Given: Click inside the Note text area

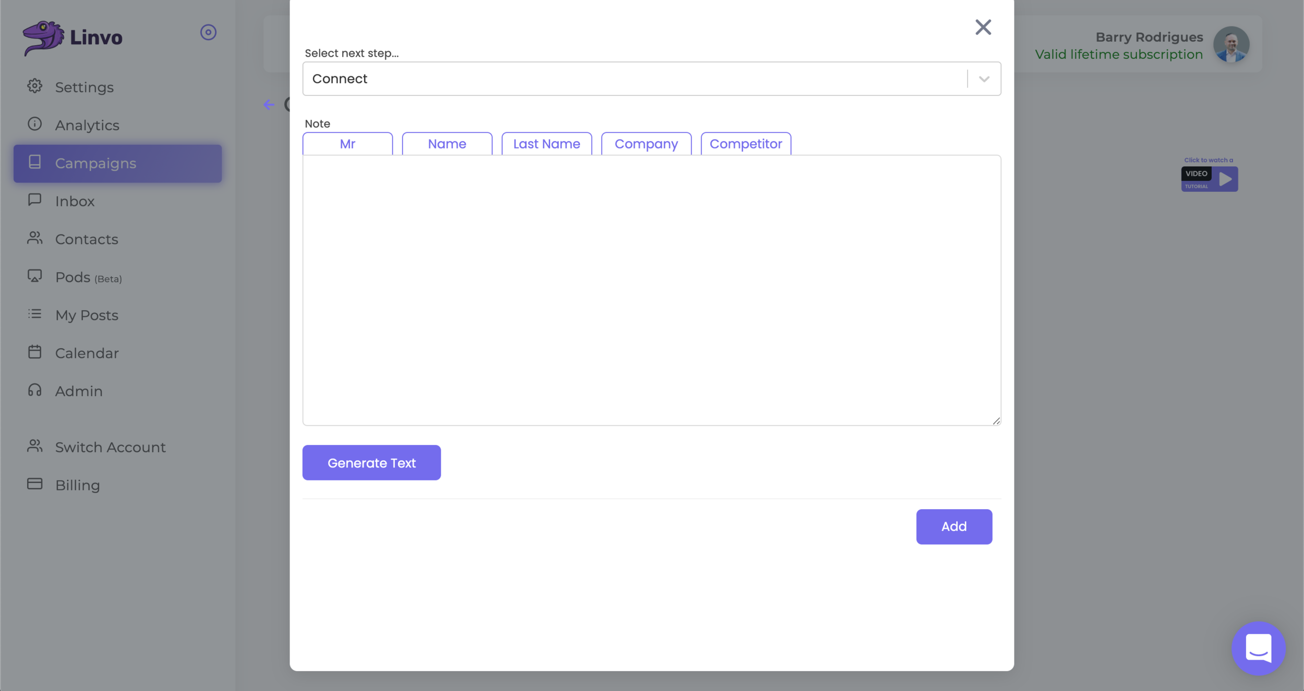Looking at the screenshot, I should [651, 290].
